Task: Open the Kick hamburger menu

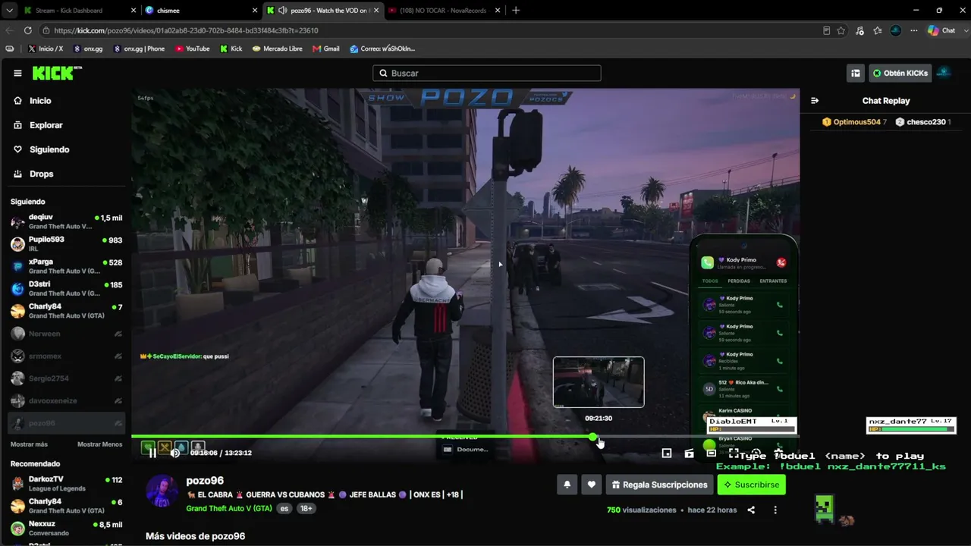Action: [x=17, y=74]
